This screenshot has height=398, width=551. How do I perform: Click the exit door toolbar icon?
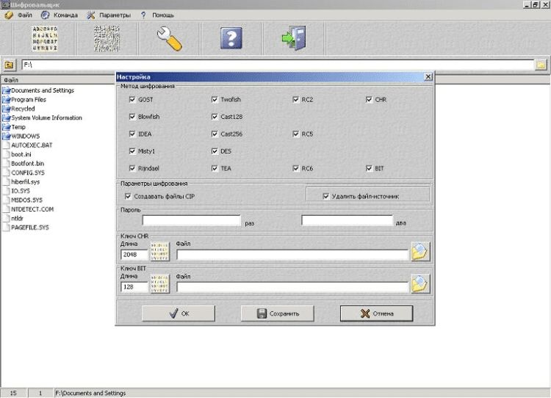tap(294, 38)
